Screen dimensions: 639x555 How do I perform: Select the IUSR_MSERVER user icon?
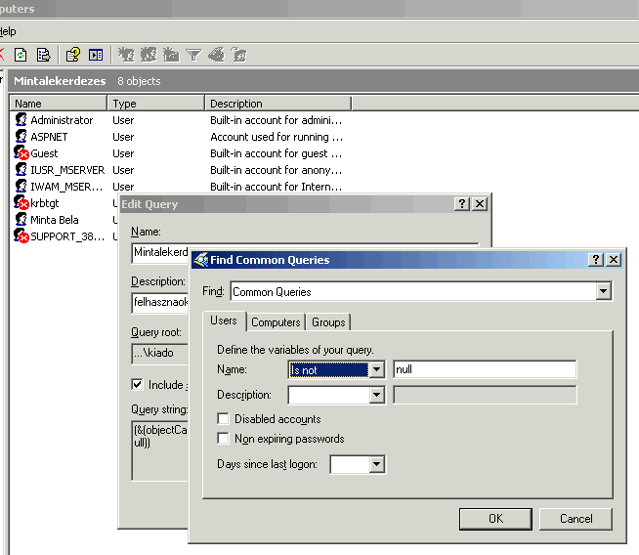pos(21,169)
